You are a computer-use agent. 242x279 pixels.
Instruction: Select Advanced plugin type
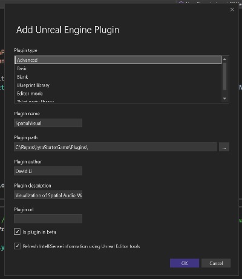coord(118,60)
